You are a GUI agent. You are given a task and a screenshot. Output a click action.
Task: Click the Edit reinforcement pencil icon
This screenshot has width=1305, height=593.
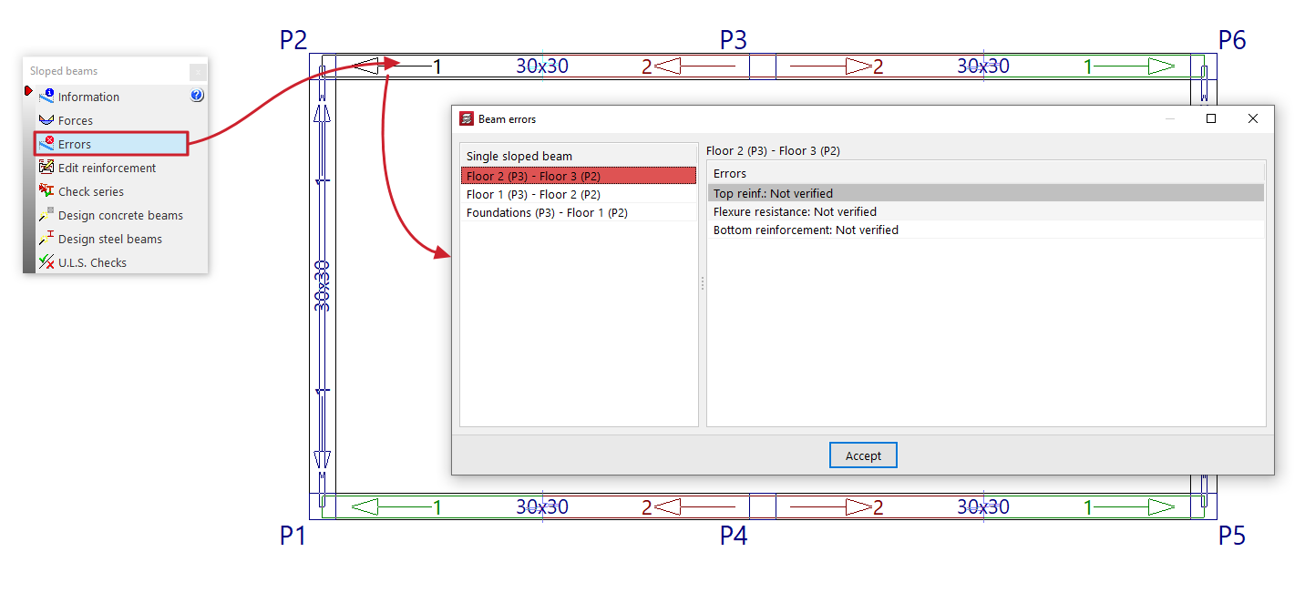pos(46,167)
